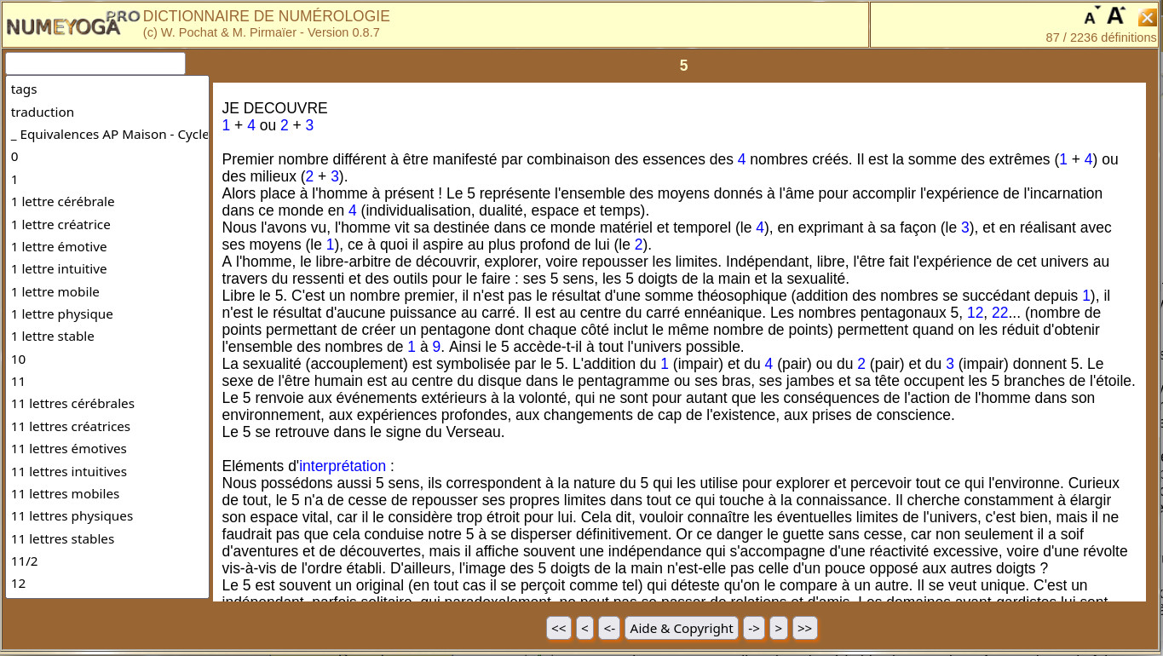Open the '1 lettre créatrice' entry

tap(107, 224)
